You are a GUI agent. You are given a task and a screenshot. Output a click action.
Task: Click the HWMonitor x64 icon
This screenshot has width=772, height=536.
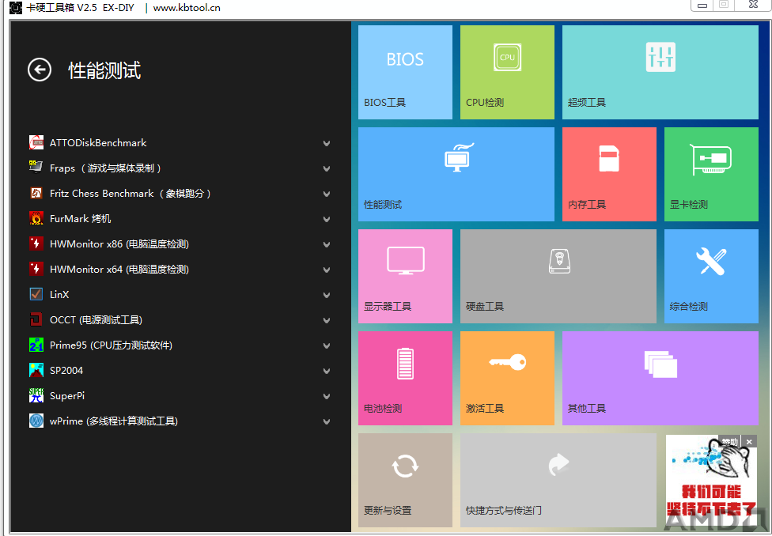click(36, 270)
